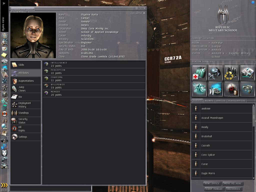Screen dimensions: 256x192
Task: Select Skills in the character sheet menu
Action: [x=26, y=65]
